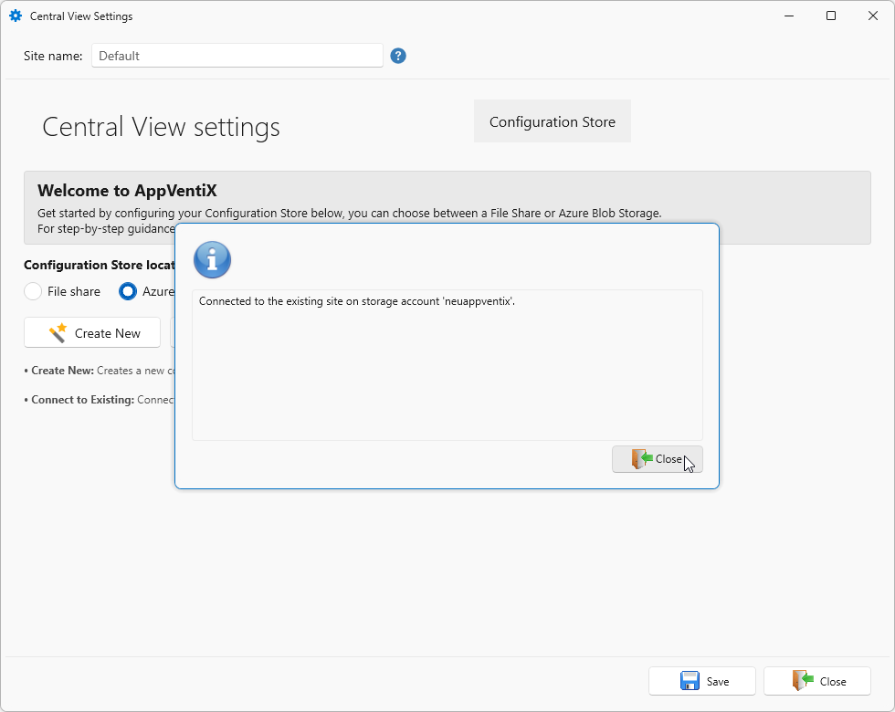Open the Configuration Store tab
This screenshot has width=895, height=712.
click(552, 121)
